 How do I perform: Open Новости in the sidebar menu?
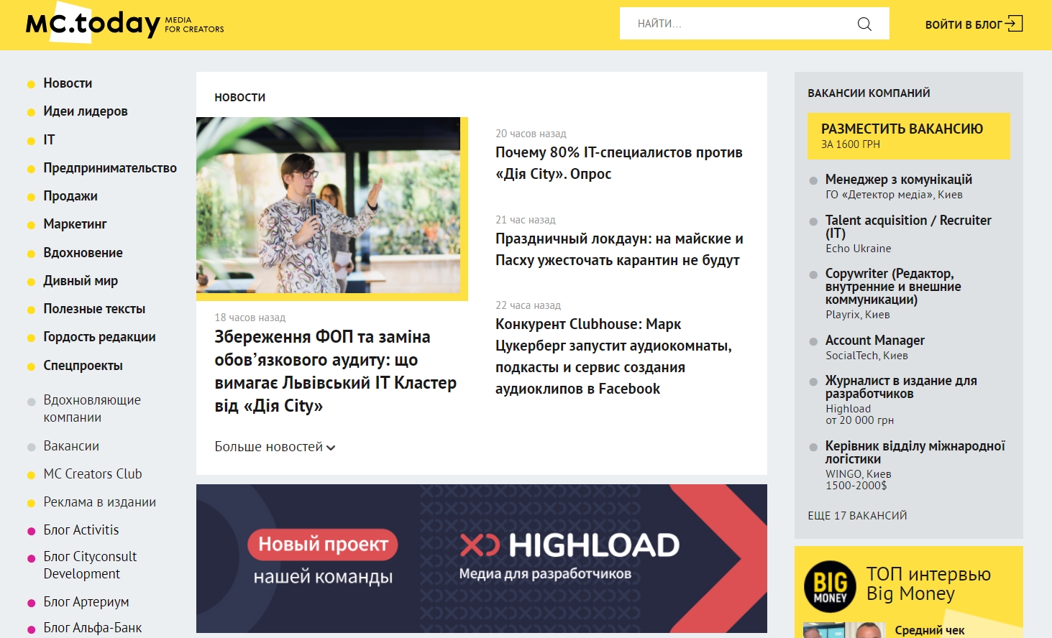[68, 83]
